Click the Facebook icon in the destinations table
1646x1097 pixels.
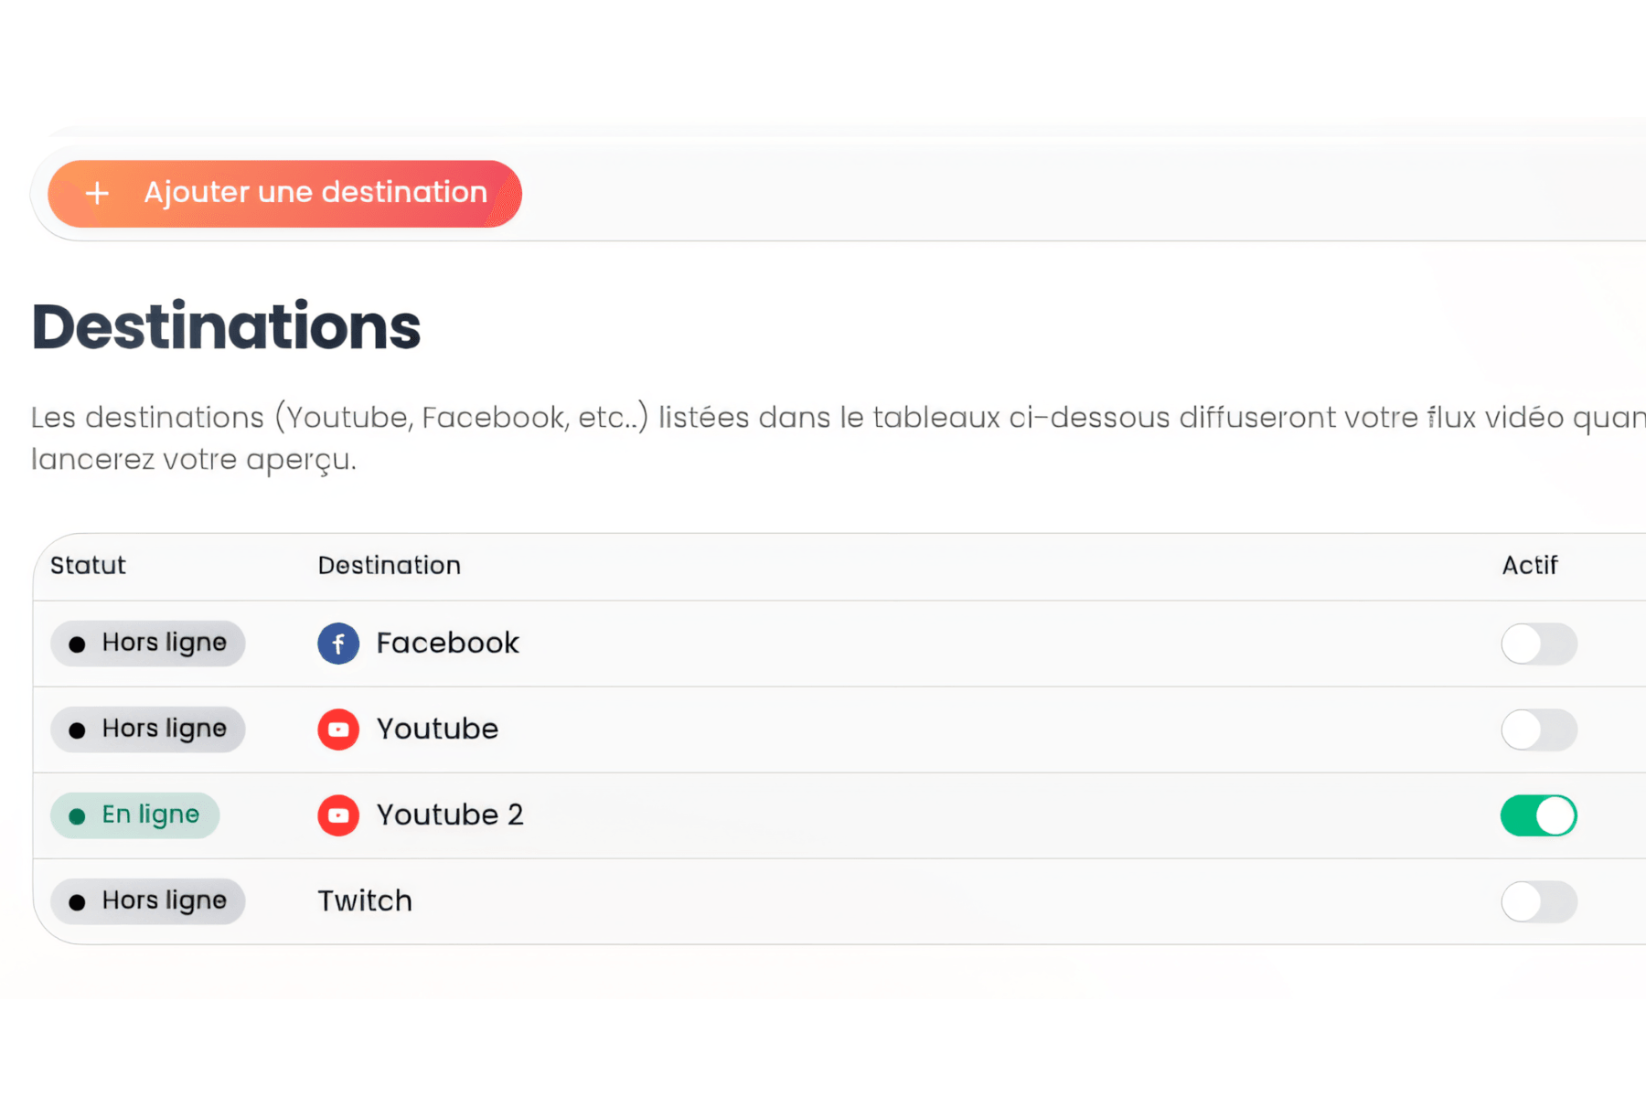pos(338,643)
